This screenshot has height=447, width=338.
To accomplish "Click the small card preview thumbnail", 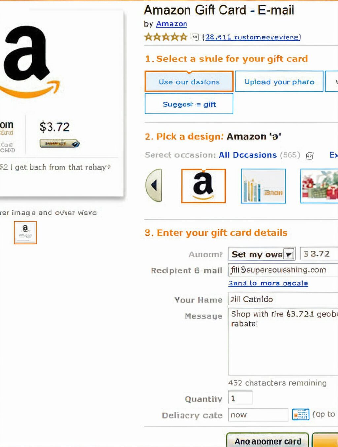I will (25, 232).
